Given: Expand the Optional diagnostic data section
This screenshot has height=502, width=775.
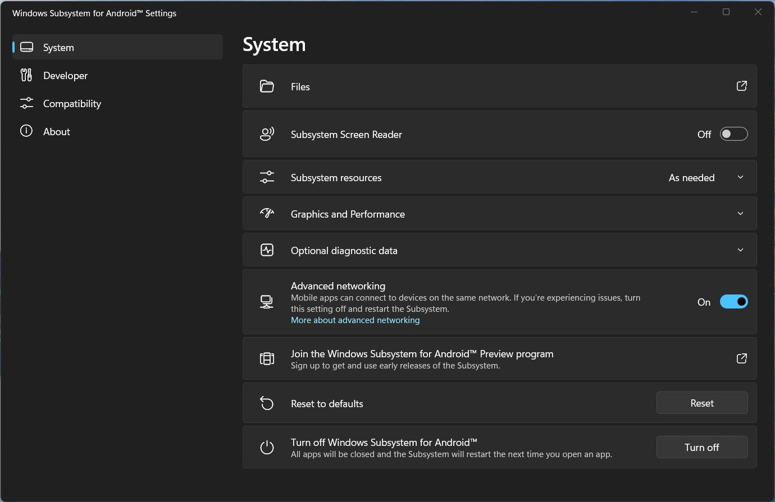Looking at the screenshot, I should (x=741, y=250).
